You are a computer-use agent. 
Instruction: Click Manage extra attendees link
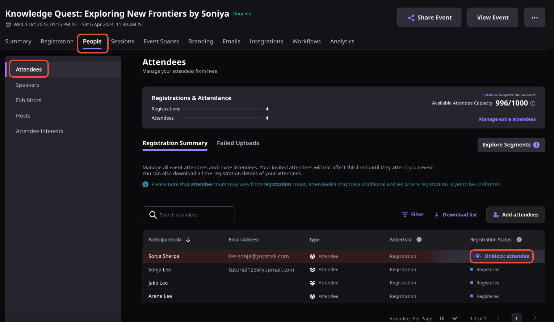click(x=507, y=119)
